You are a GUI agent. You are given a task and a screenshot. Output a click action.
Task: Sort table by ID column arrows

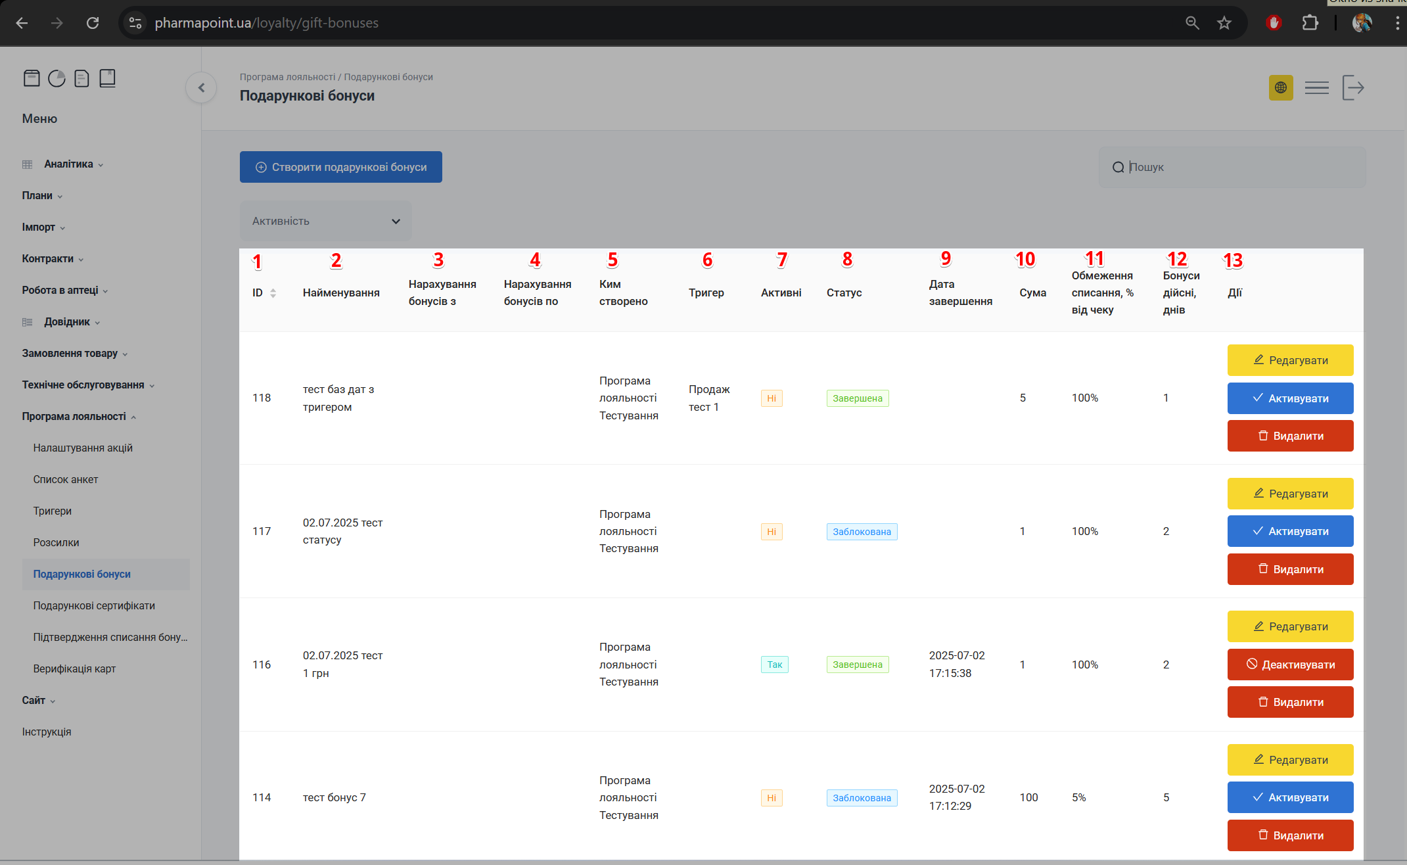[273, 293]
